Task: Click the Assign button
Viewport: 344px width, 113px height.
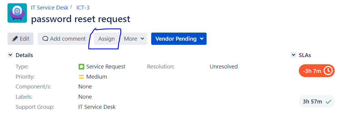Action: click(x=107, y=39)
